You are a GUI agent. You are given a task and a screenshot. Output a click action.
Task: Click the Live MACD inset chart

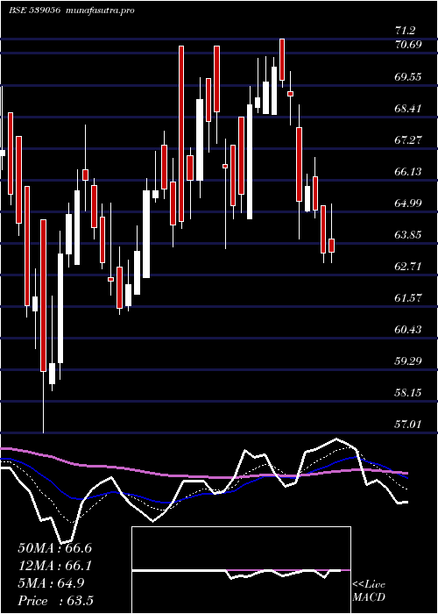241,570
